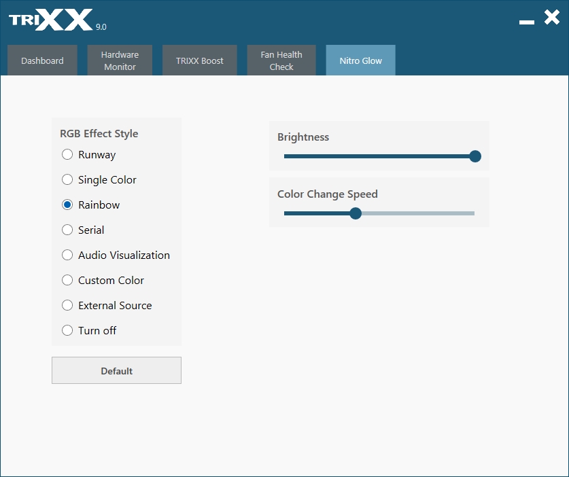
Task: Select the Custom Color option
Action: click(103, 280)
